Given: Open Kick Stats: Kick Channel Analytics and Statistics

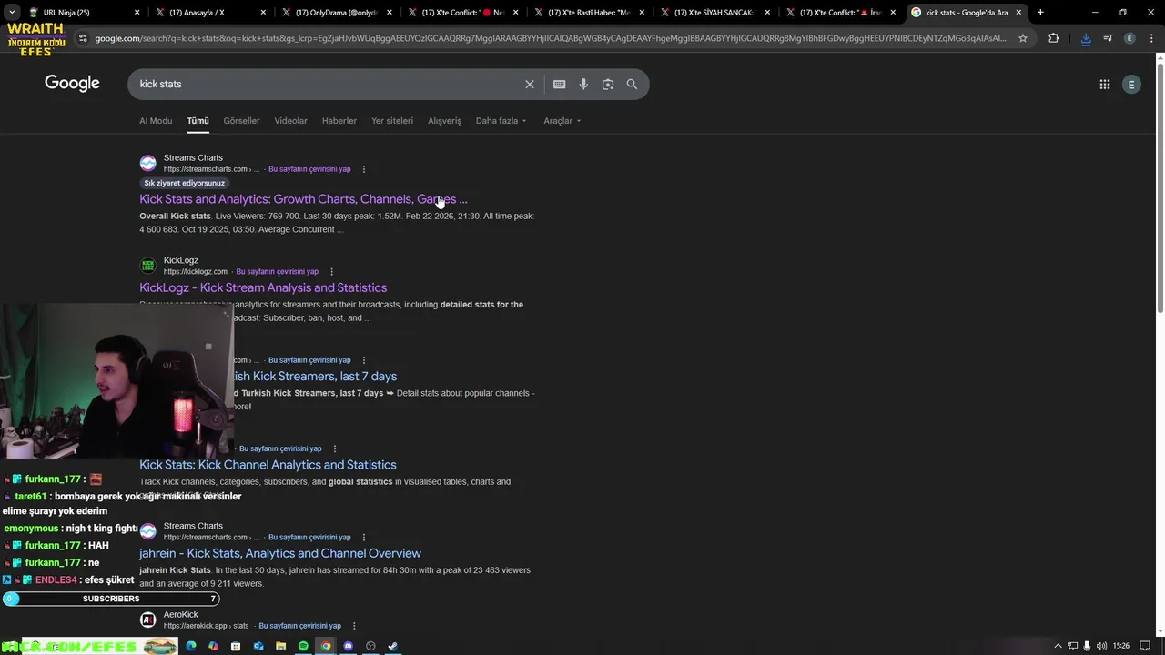Looking at the screenshot, I should (268, 465).
